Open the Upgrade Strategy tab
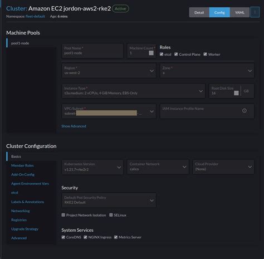This screenshot has height=259, width=264. point(25,229)
